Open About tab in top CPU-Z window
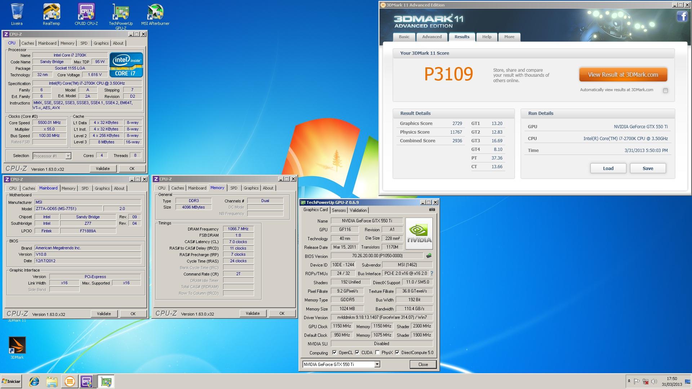 point(118,43)
